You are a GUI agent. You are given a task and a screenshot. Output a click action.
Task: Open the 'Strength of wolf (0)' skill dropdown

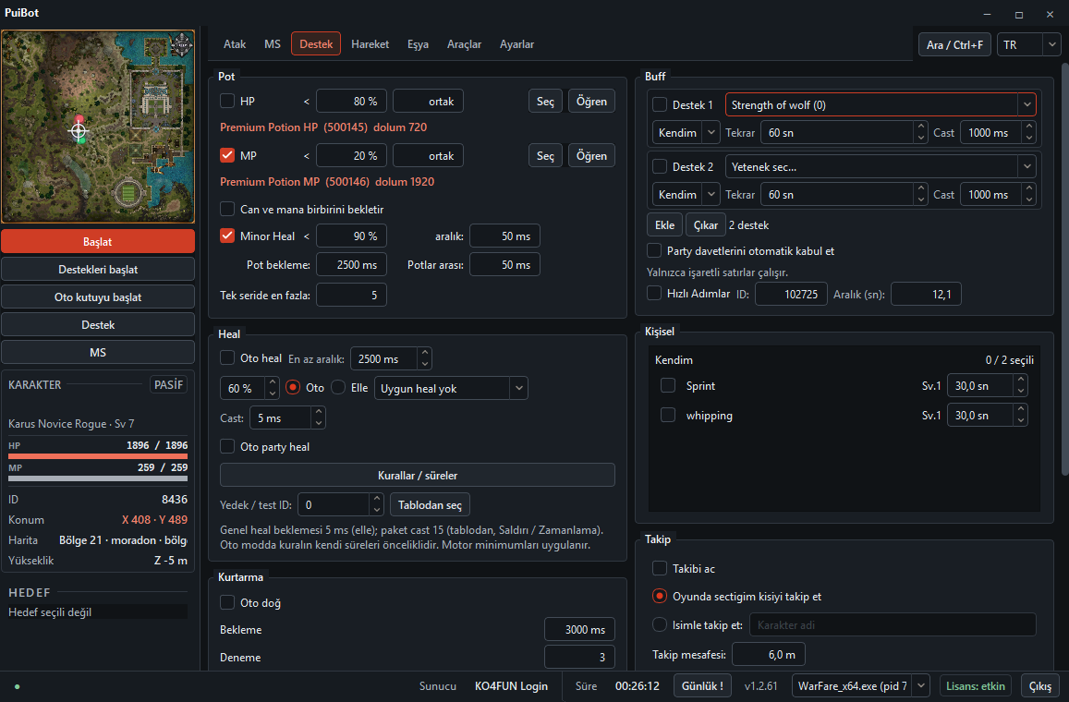click(881, 105)
